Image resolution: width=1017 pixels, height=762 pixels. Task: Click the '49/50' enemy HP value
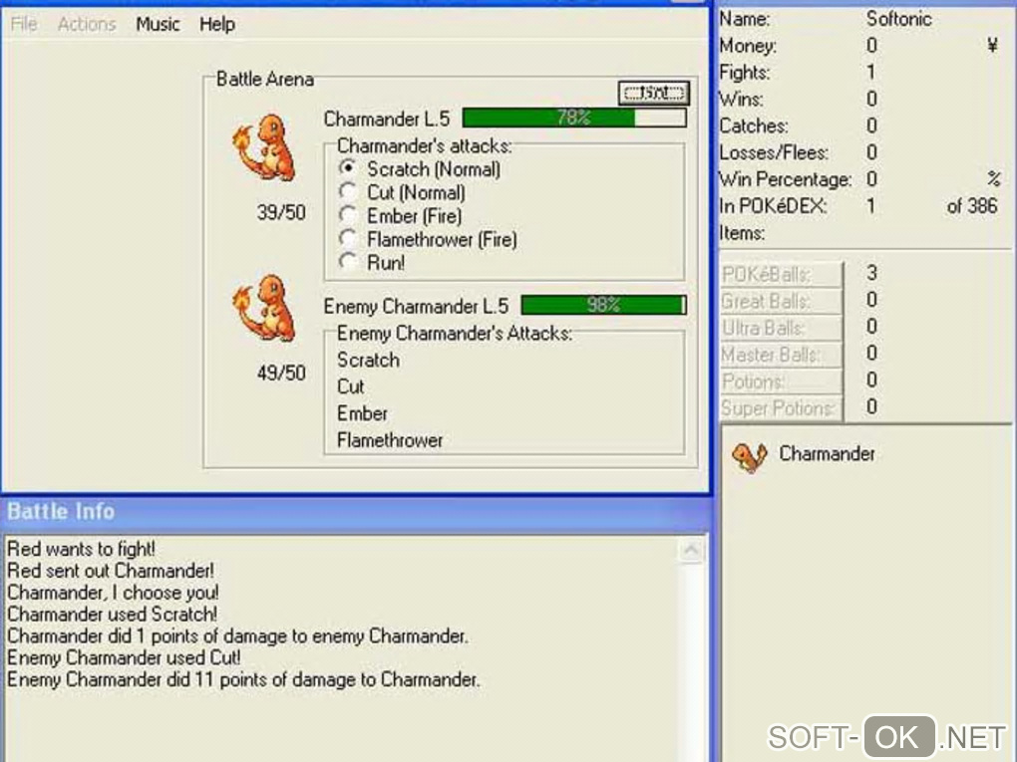click(x=281, y=373)
